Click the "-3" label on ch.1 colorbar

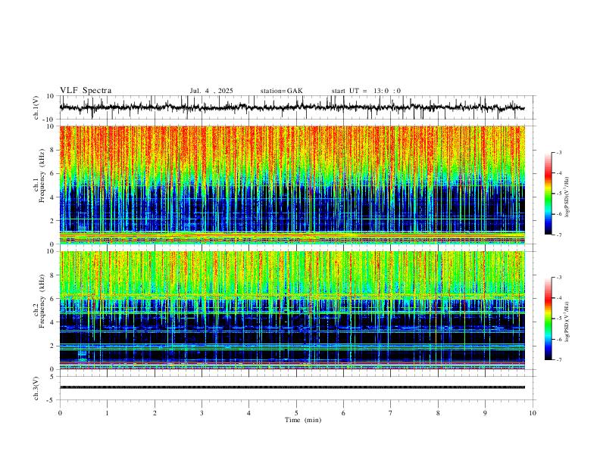(x=559, y=152)
